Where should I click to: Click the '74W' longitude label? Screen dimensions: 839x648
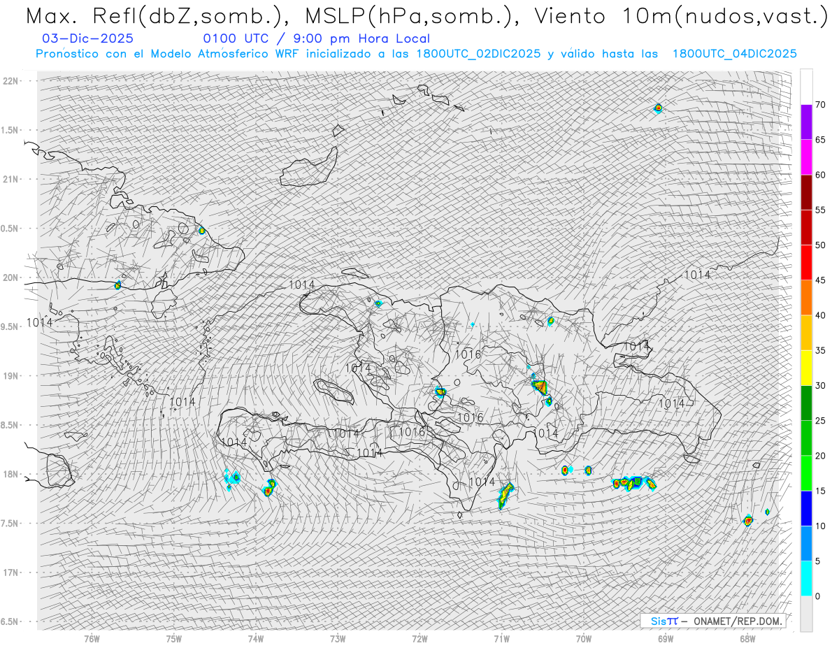[x=256, y=638]
